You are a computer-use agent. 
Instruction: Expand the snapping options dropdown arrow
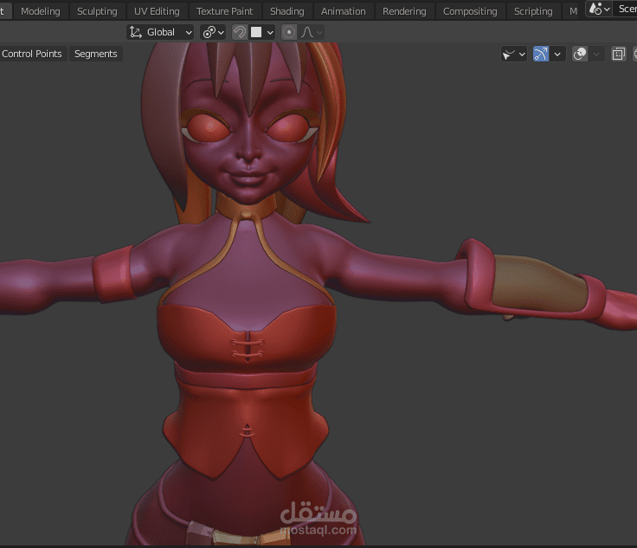point(270,32)
